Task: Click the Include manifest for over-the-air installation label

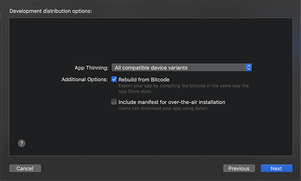Action: pos(172,102)
